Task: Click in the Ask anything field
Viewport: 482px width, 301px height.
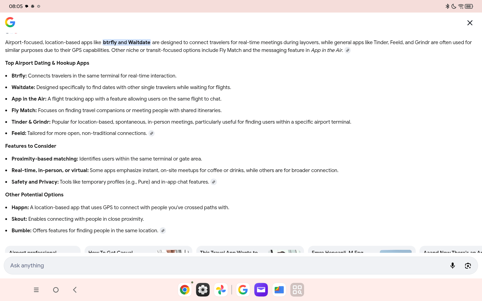Action: click(x=226, y=265)
